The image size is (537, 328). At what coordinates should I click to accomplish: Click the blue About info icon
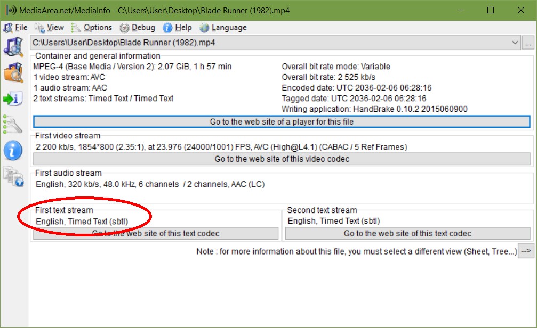[x=13, y=151]
